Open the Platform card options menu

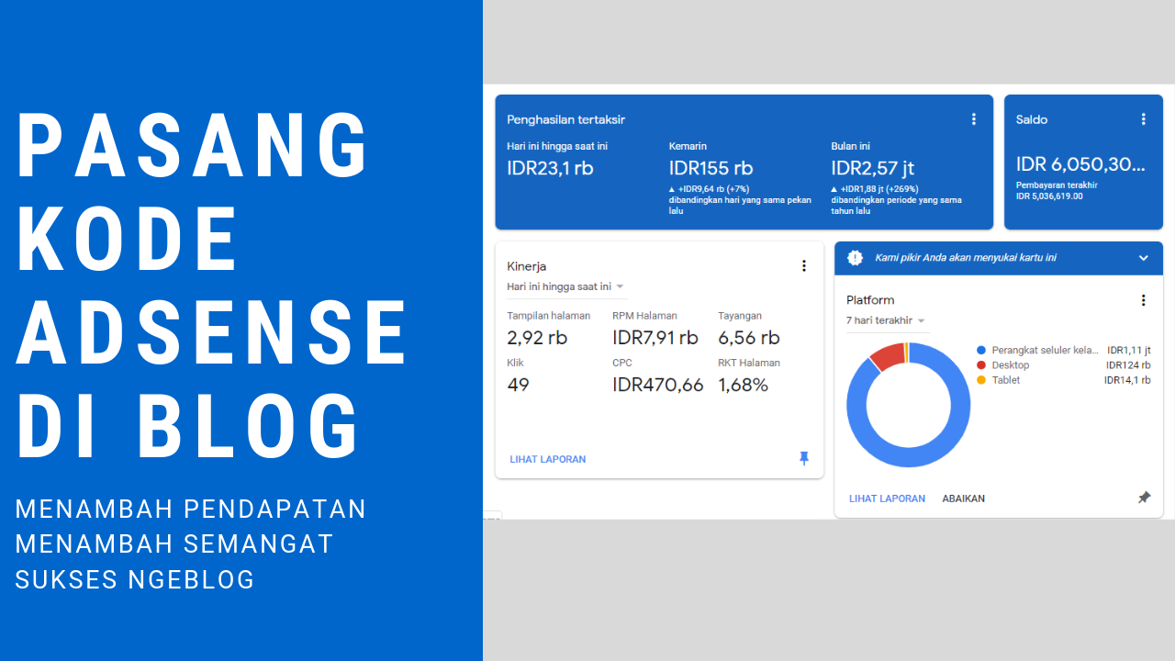point(1143,299)
